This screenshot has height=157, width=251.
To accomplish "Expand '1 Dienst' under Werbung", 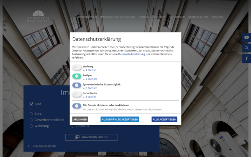I will (89, 70).
